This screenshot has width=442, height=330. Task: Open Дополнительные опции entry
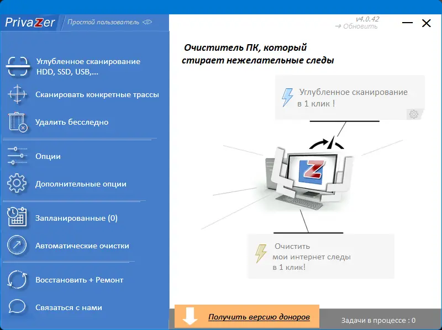point(81,184)
